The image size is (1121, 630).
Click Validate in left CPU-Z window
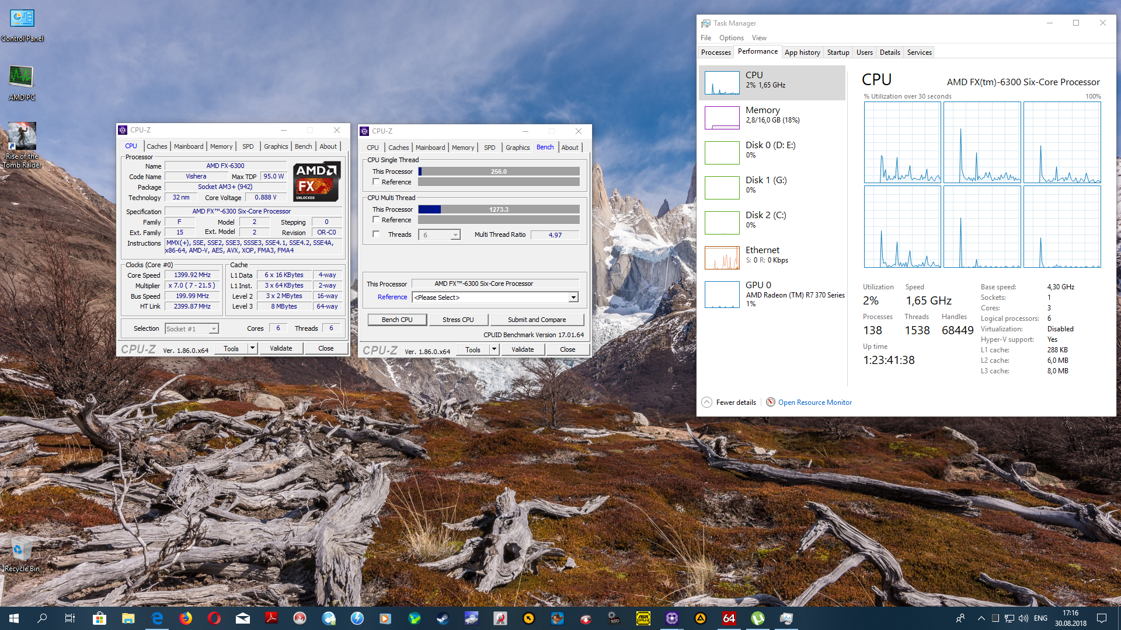tap(281, 348)
